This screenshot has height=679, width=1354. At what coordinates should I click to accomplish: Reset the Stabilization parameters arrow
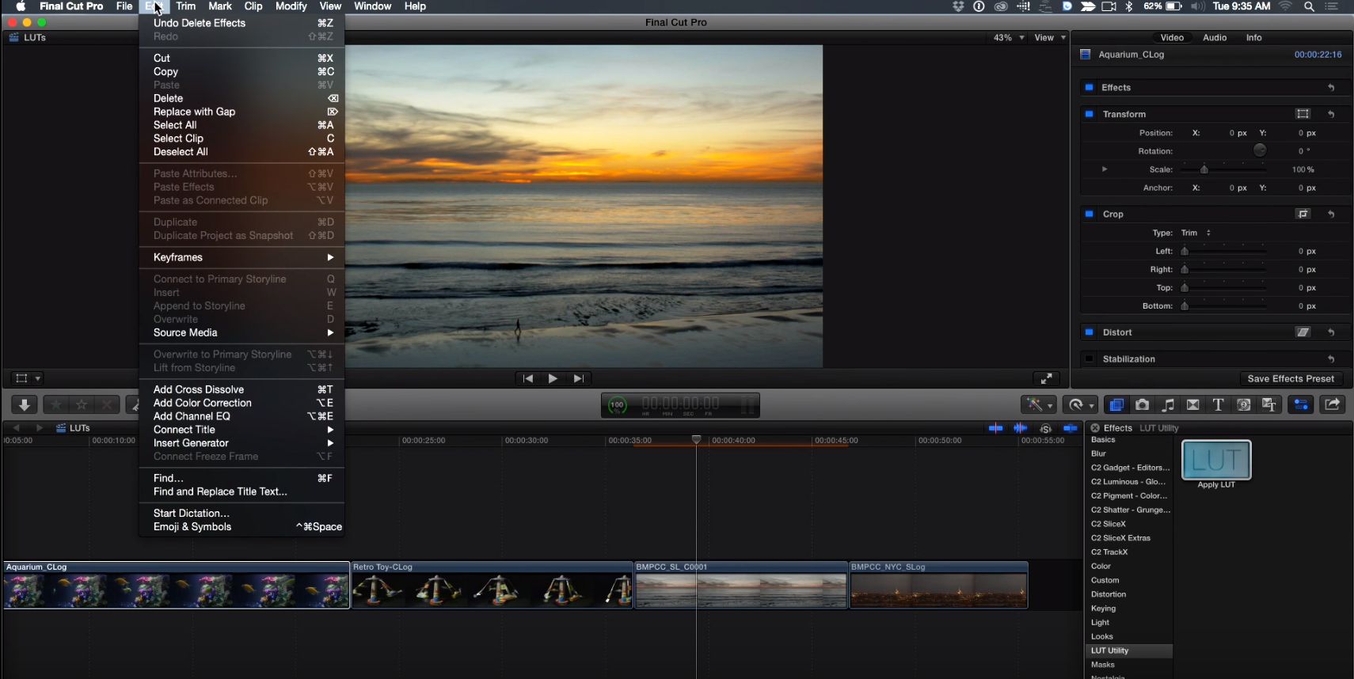1331,359
